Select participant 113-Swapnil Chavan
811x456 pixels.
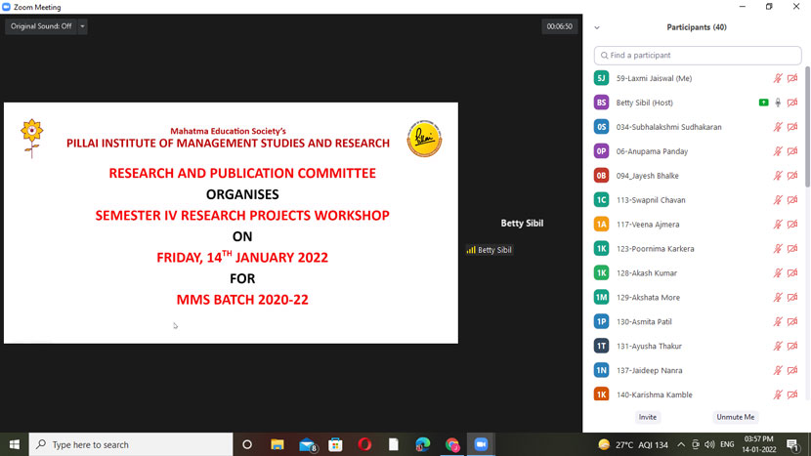coord(696,199)
